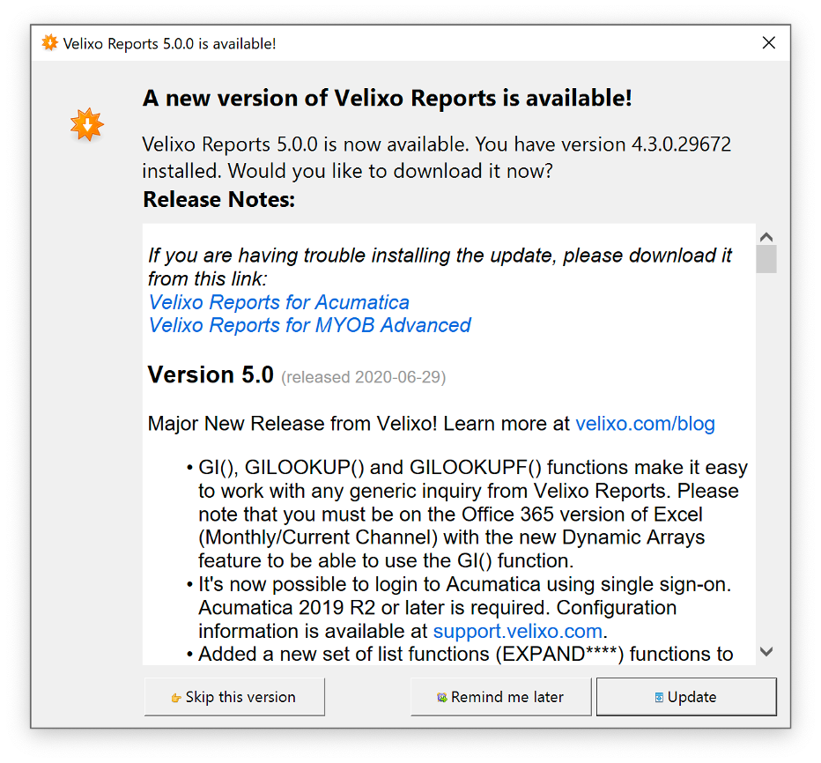Click the Release Notes label
This screenshot has width=821, height=763.
click(218, 199)
